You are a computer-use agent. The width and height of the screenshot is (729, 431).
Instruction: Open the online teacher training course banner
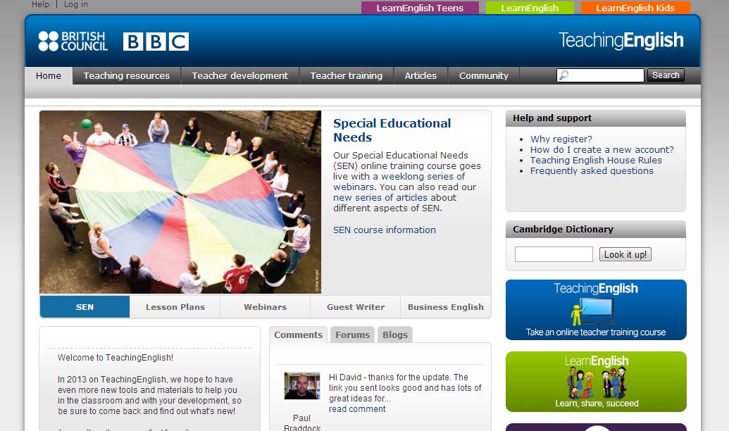595,310
